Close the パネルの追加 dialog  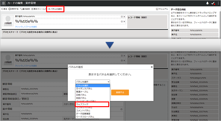click(152, 67)
